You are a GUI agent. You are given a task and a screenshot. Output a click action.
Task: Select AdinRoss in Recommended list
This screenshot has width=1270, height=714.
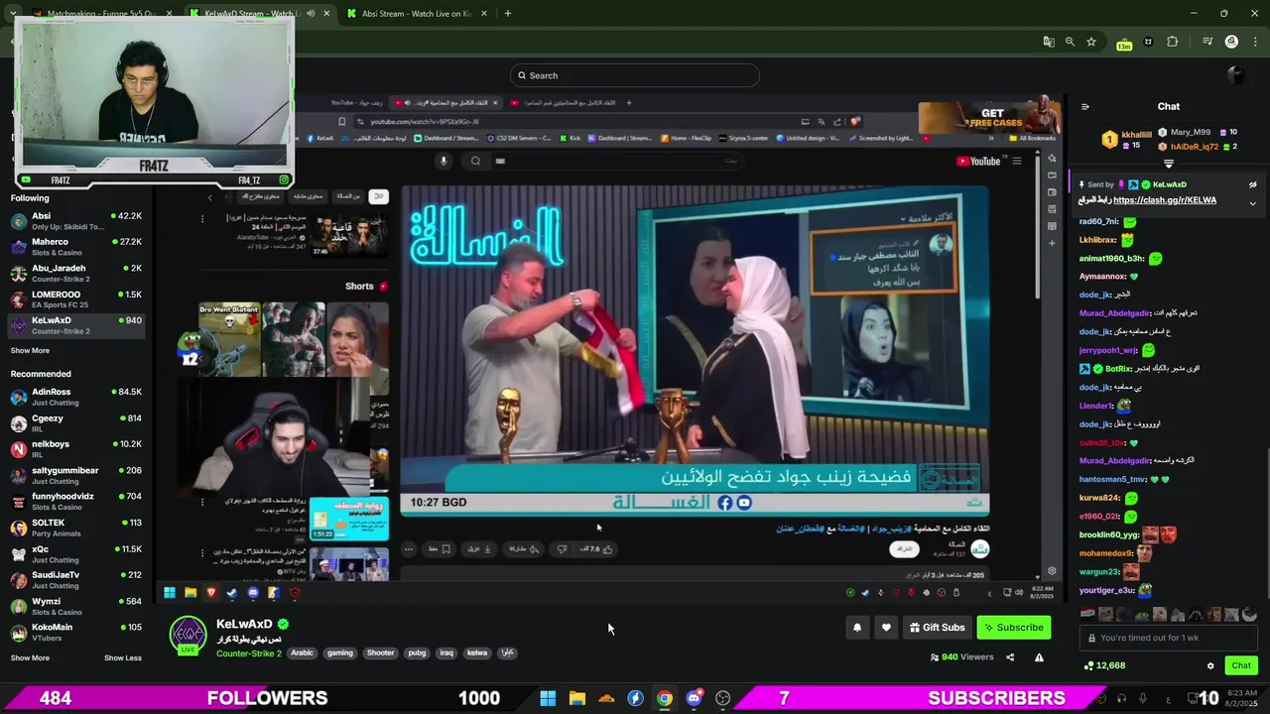pos(76,397)
